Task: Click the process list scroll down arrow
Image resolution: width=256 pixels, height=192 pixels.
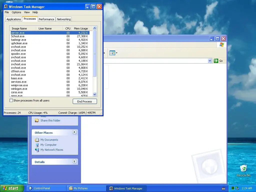Action: pyautogui.click(x=95, y=94)
